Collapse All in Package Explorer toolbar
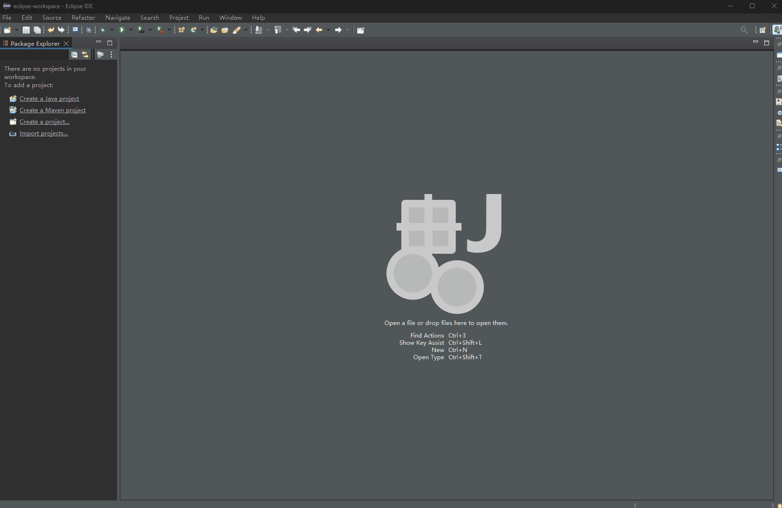Image resolution: width=782 pixels, height=508 pixels. 75,54
